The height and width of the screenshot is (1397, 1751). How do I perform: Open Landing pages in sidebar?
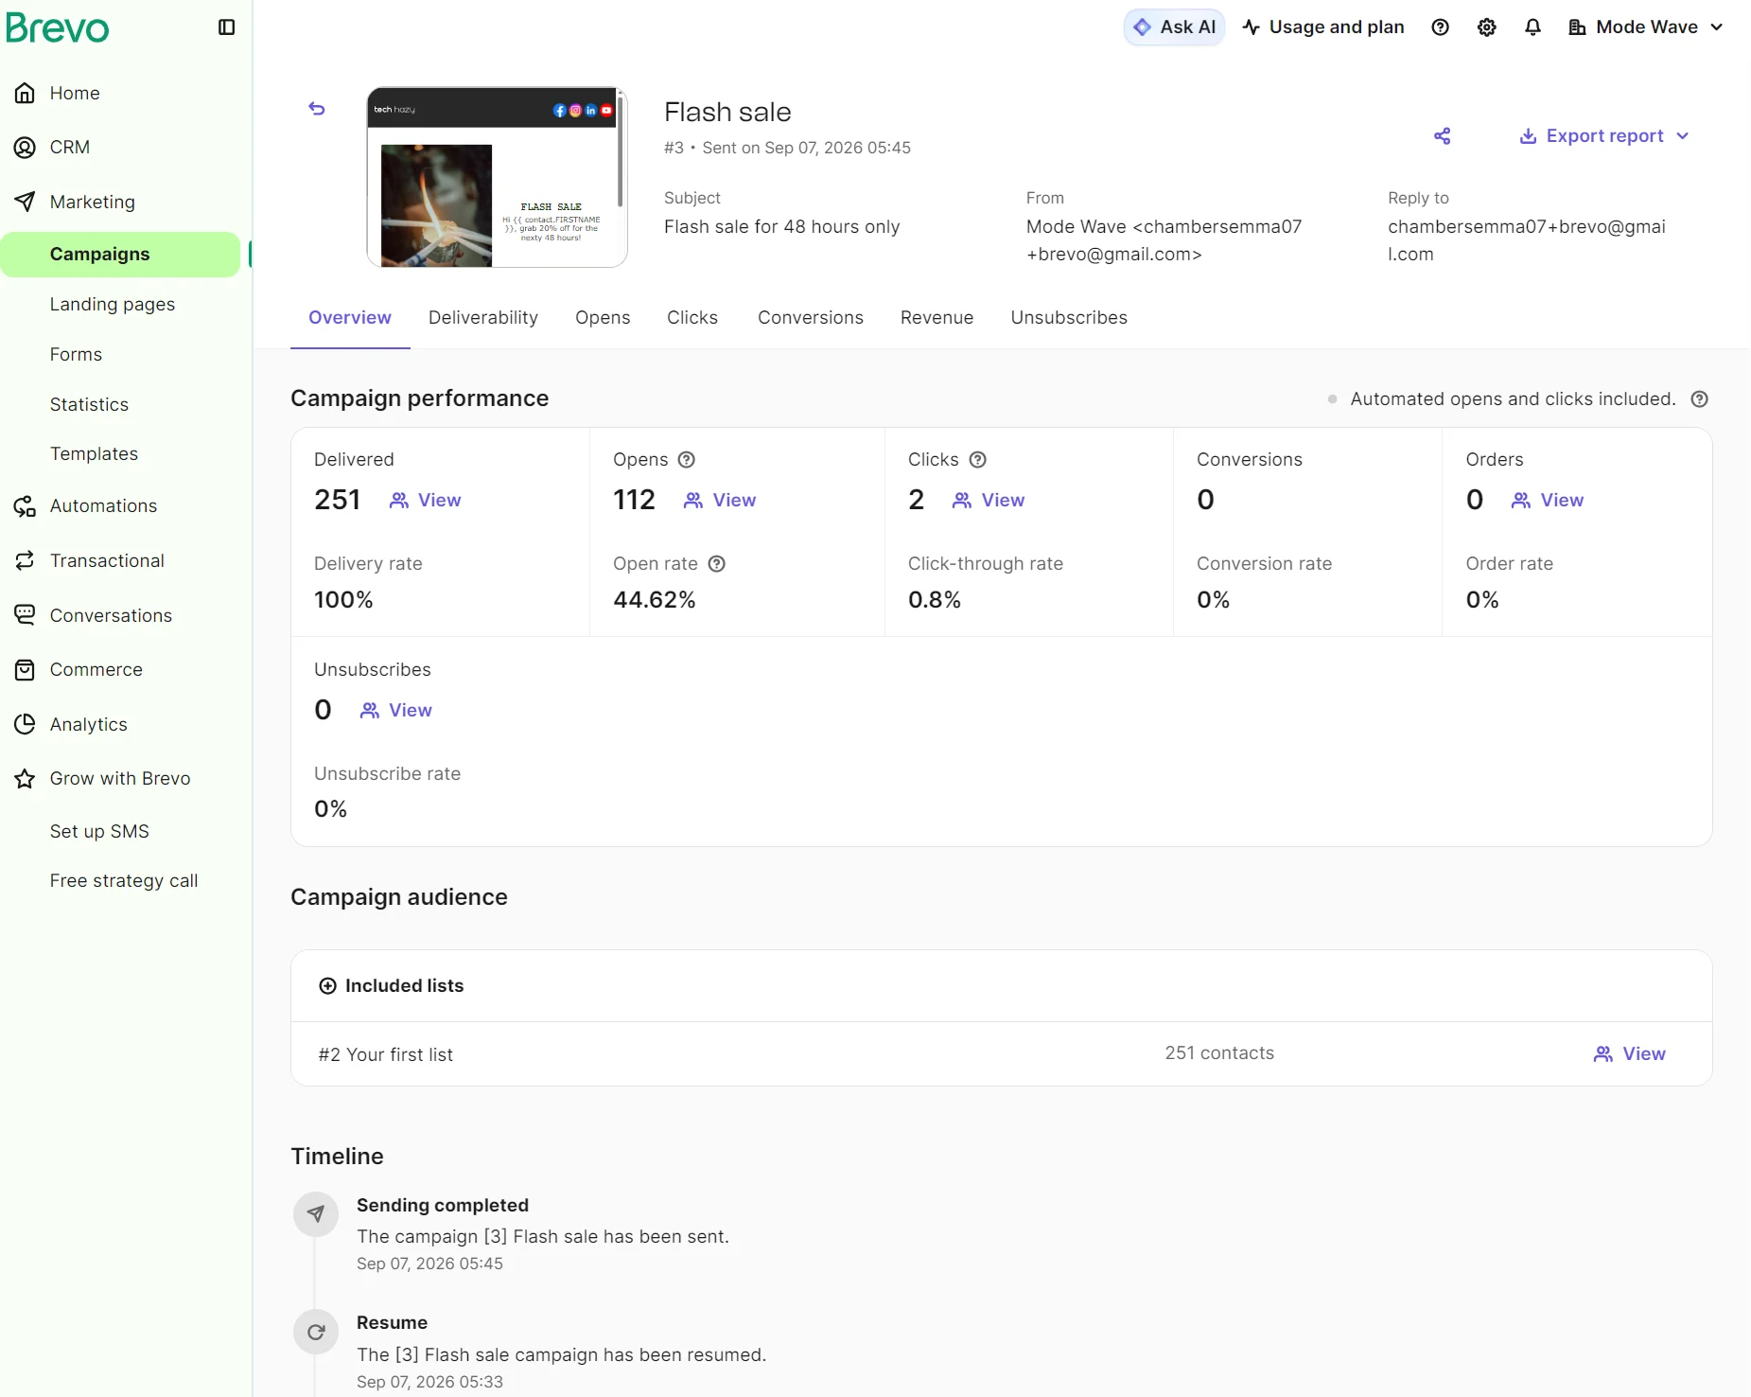(x=113, y=305)
